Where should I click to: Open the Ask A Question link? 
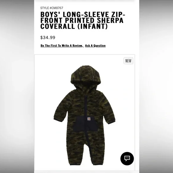pyautogui.click(x=95, y=46)
